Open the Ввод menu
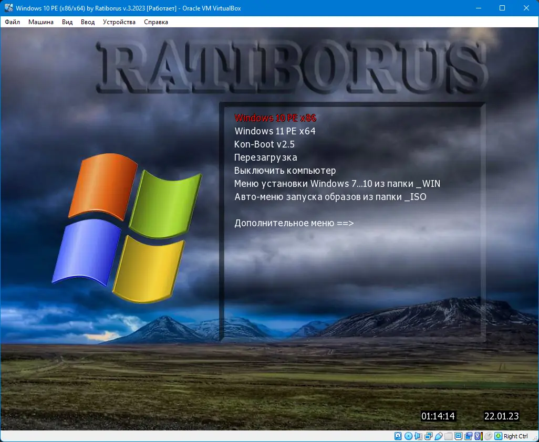The width and height of the screenshot is (539, 442). (88, 22)
